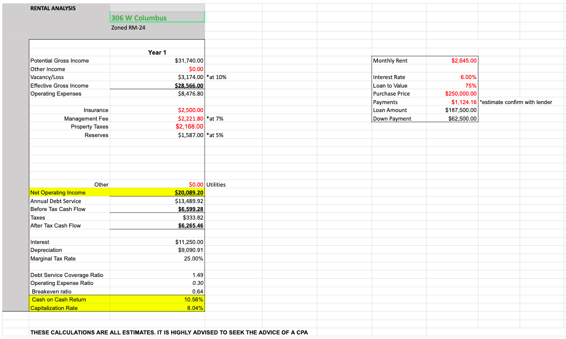Click the Insurance amount $2,500.00
The height and width of the screenshot is (339, 566).
coord(190,110)
